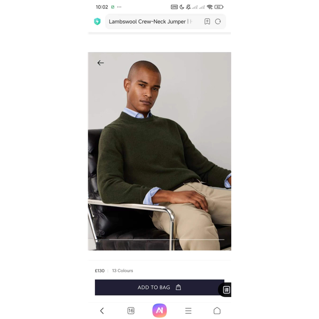Launch the colorful AI assistant button
319x319 pixels.
pos(159,311)
